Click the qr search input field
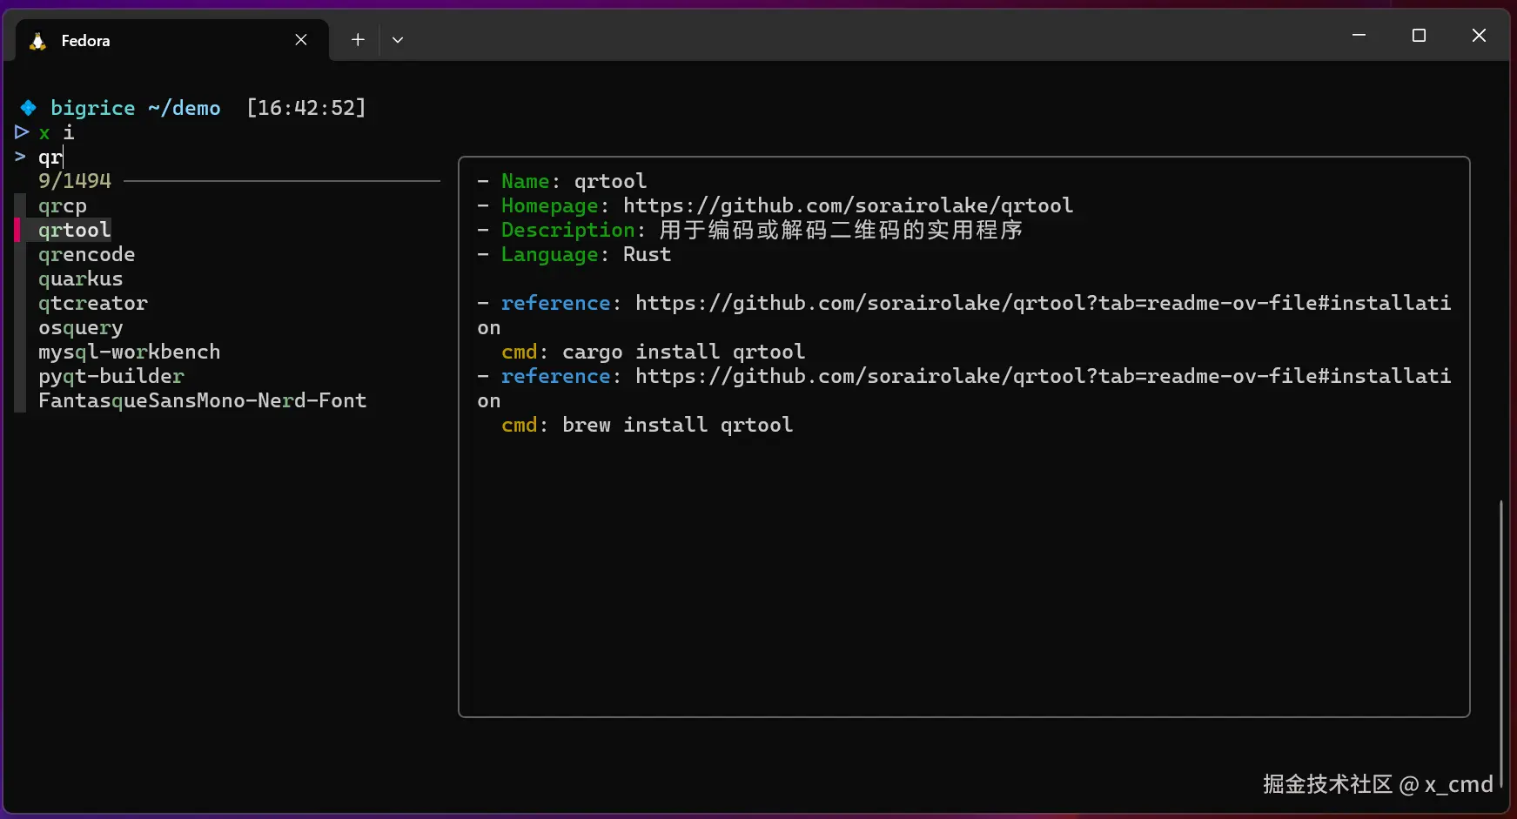1517x819 pixels. click(50, 158)
